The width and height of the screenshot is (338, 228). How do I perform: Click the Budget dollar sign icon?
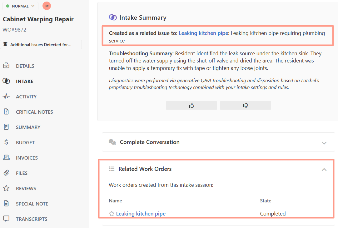(x=6, y=142)
